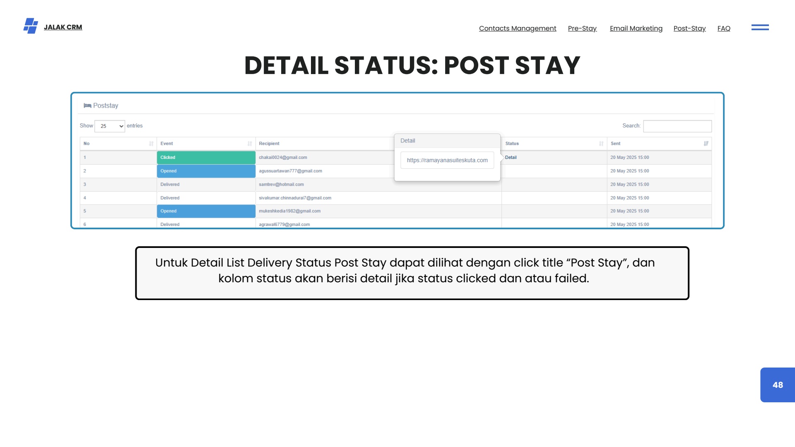Click the Detail link in Status column
Screen dimensions: 795x447
pyautogui.click(x=511, y=157)
